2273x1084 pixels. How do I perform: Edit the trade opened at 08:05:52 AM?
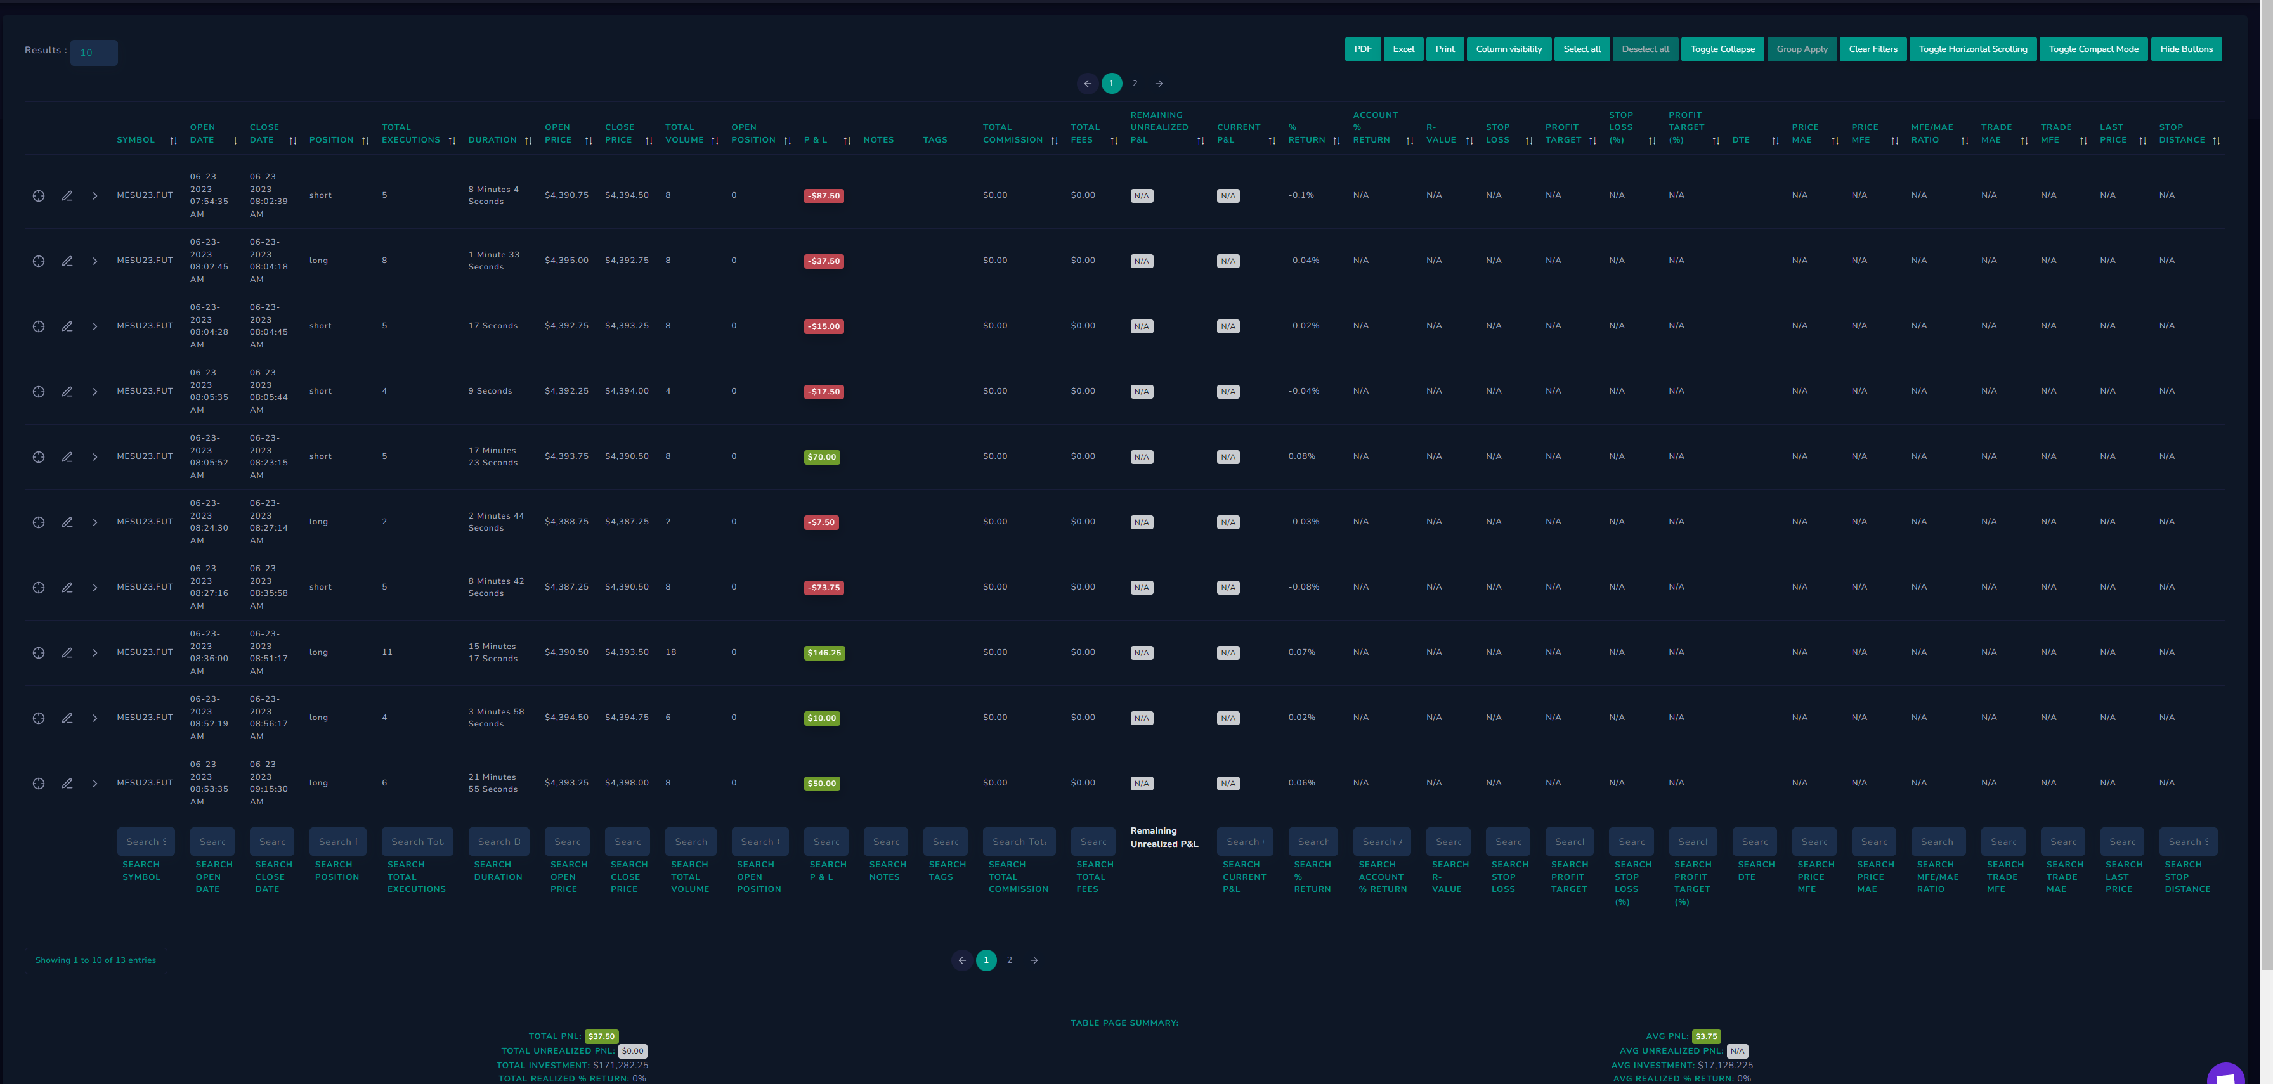tap(67, 457)
